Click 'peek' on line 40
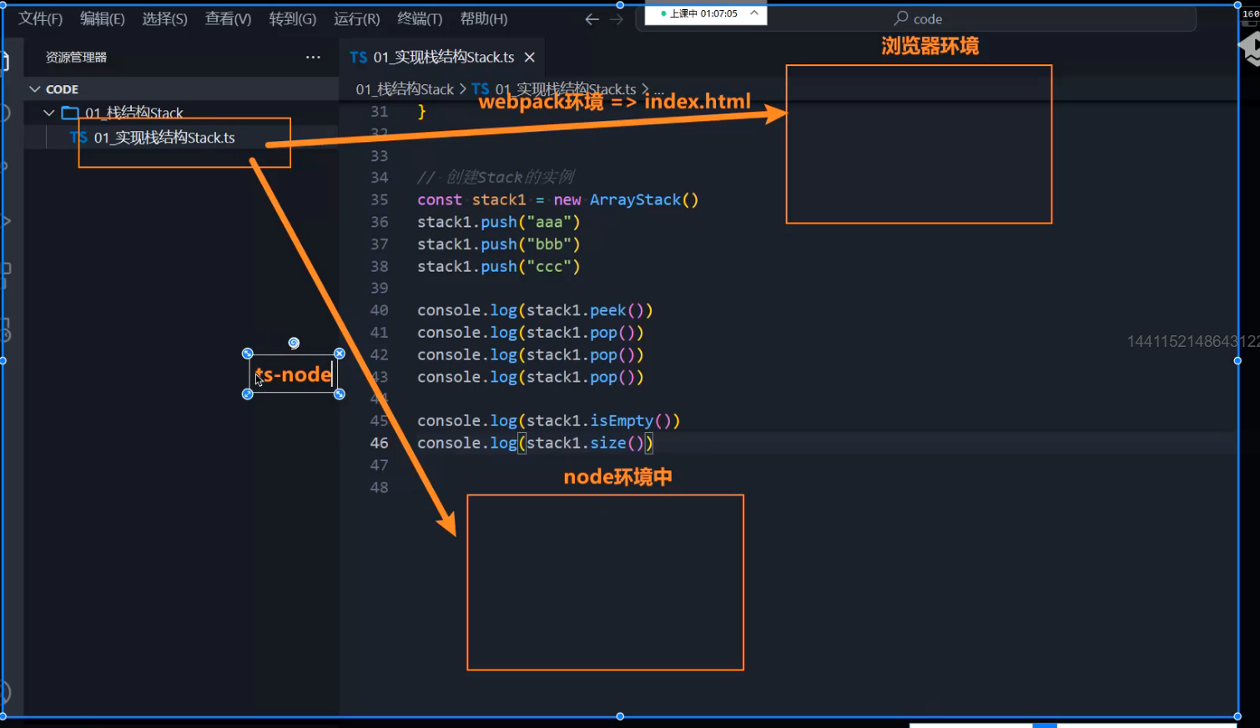 click(x=607, y=310)
